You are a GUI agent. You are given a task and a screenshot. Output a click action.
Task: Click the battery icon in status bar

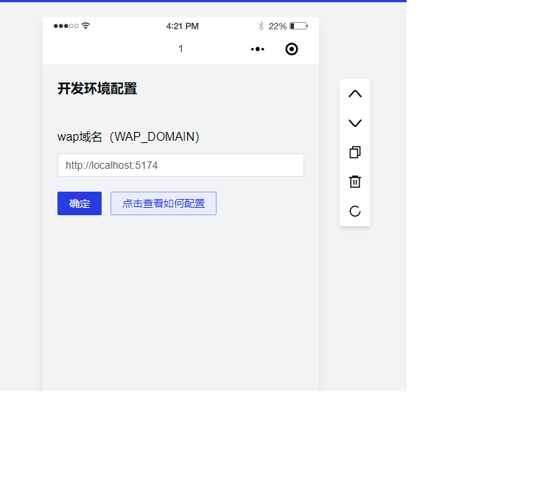[x=298, y=26]
